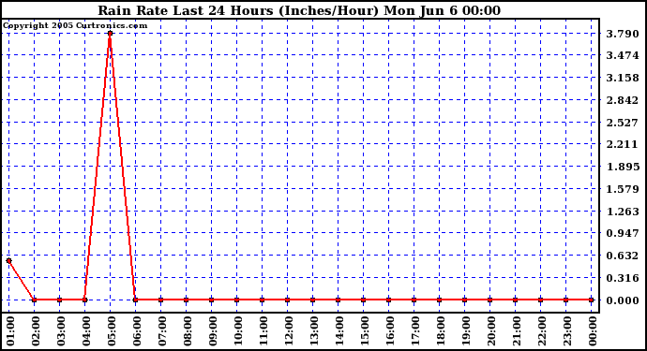Click the x-axis label 01:00
647x351 pixels.
coord(10,330)
